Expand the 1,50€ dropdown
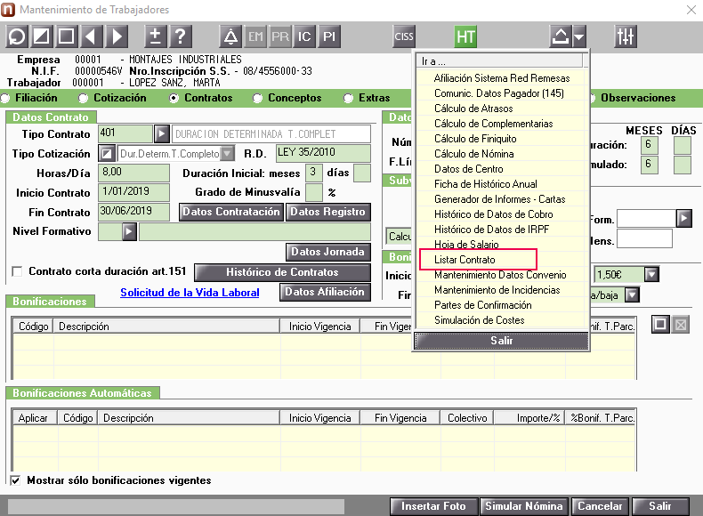This screenshot has height=516, width=703. tap(651, 274)
